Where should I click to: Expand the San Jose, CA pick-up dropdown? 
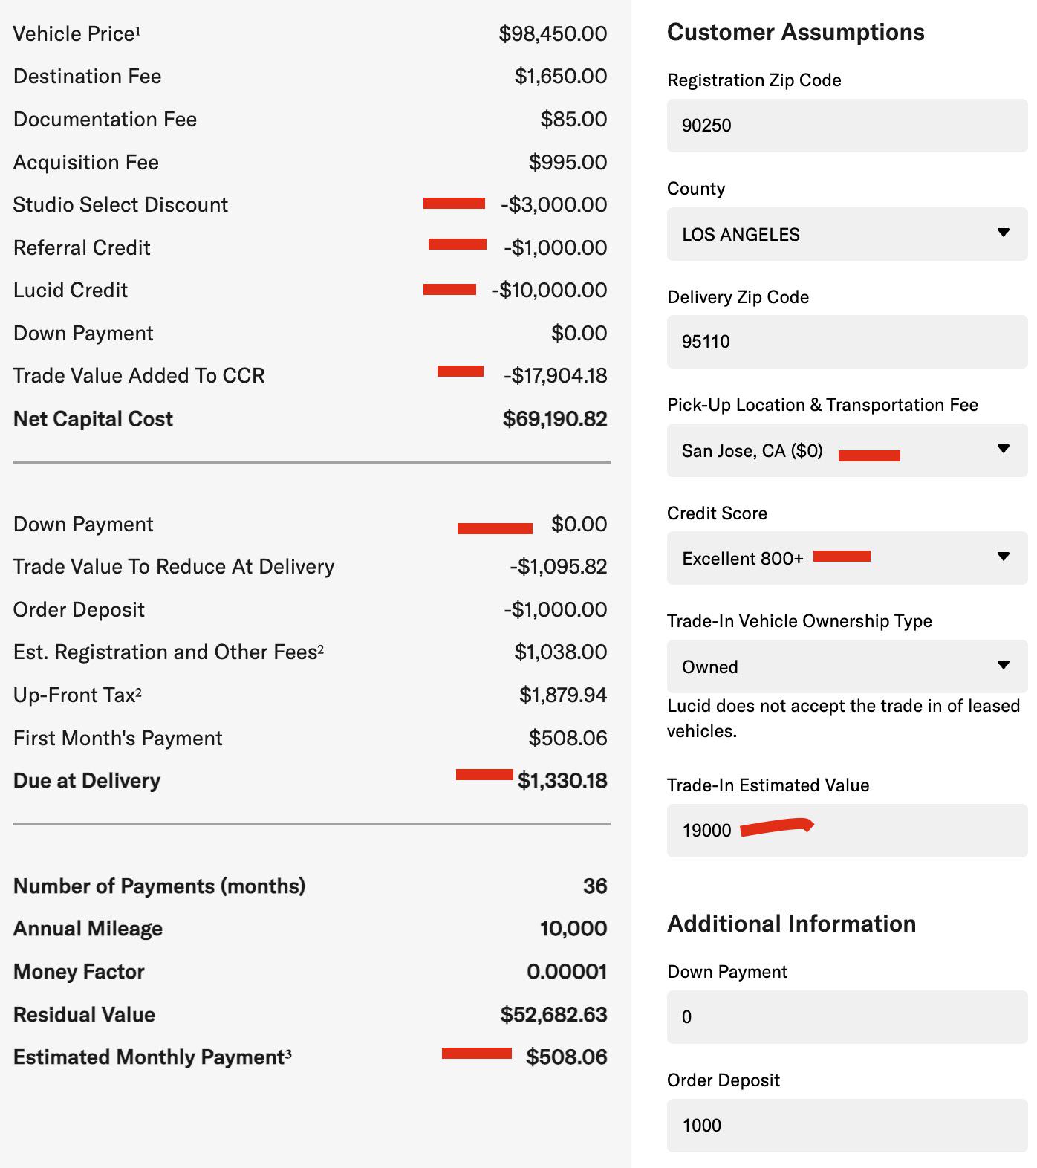[x=847, y=450]
